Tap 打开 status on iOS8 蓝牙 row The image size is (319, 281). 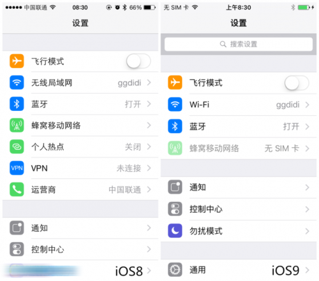133,104
